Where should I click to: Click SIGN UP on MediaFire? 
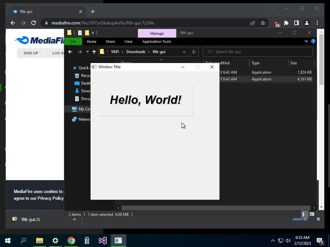[x=31, y=53]
